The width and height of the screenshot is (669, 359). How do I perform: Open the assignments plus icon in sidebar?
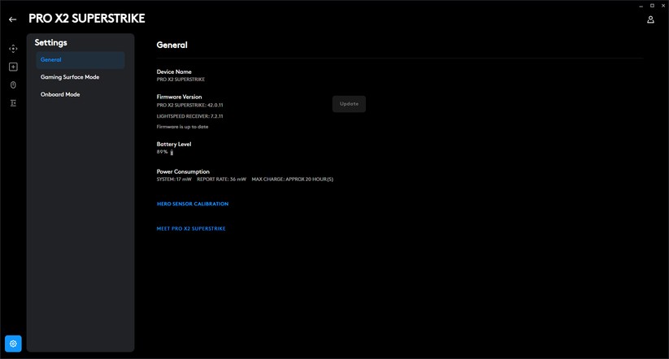(x=13, y=67)
